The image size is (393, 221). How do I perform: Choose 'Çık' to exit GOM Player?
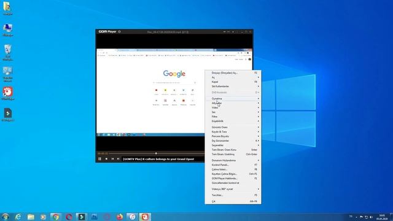click(x=233, y=201)
